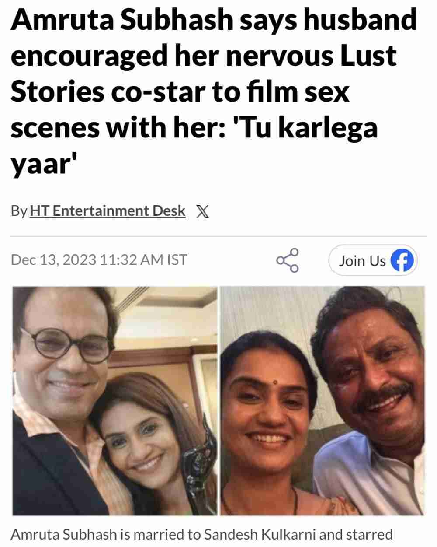Open the share icon
The image size is (437, 547).
[x=288, y=260]
